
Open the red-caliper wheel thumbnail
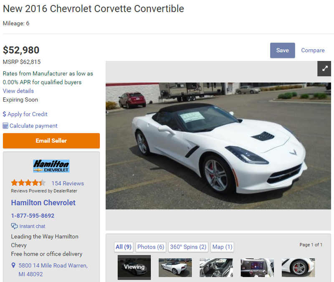pyautogui.click(x=298, y=267)
